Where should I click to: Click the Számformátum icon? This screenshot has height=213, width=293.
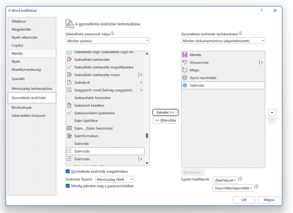pyautogui.click(x=69, y=136)
